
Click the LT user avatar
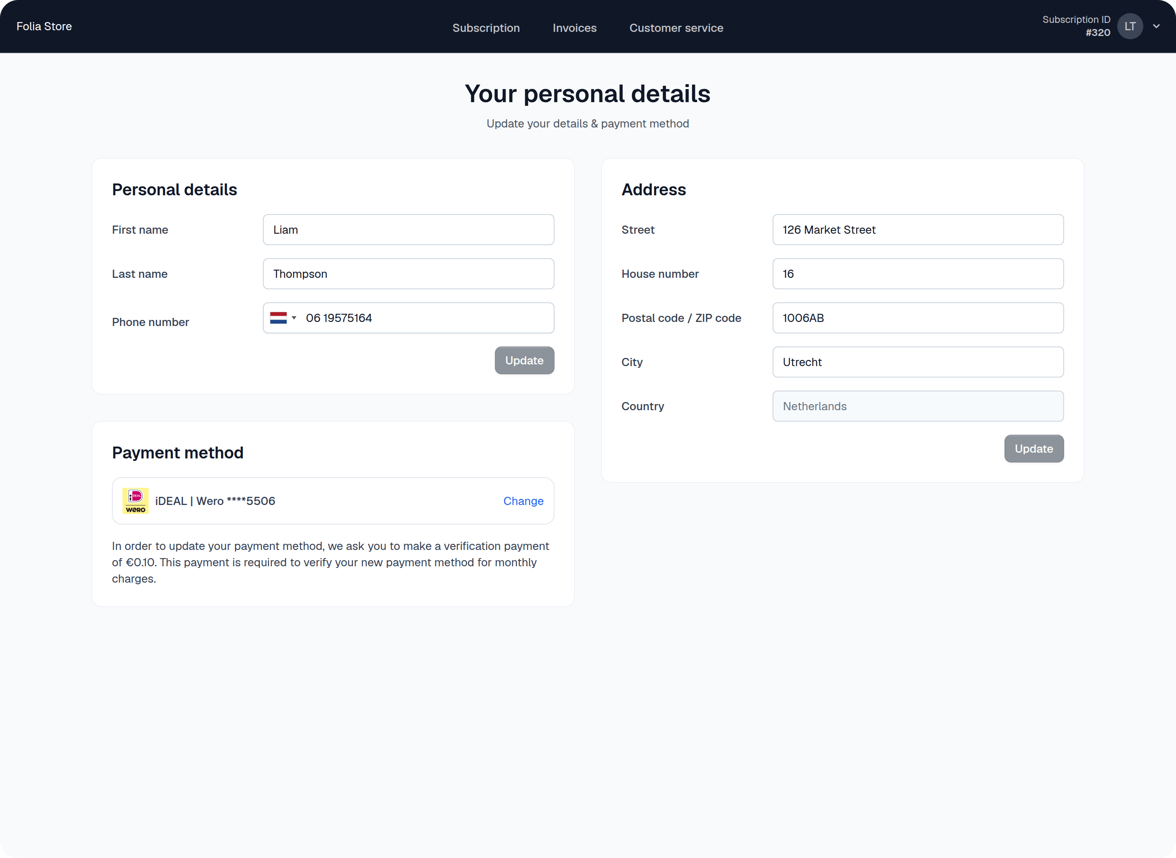pos(1130,27)
